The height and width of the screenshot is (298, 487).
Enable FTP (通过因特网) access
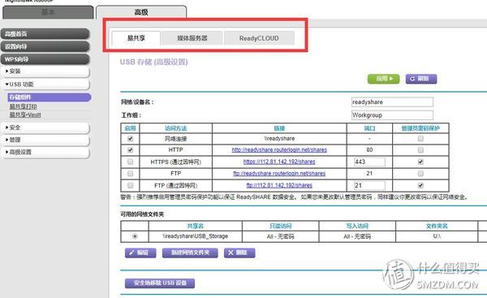coord(130,185)
